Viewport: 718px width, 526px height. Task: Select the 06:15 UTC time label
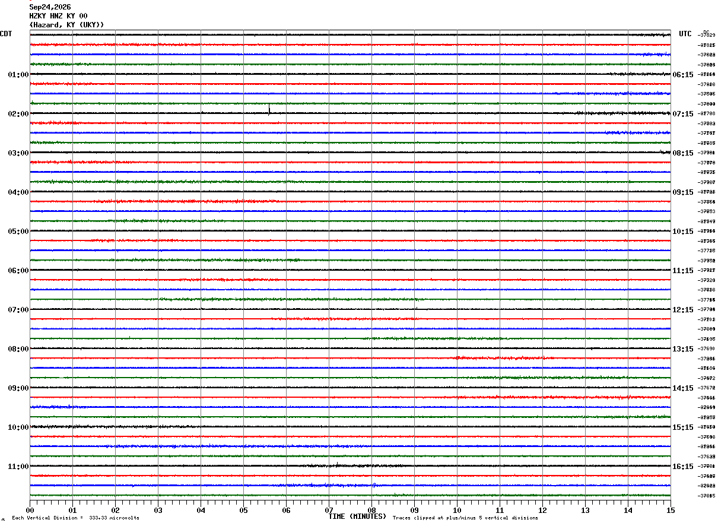pyautogui.click(x=683, y=75)
